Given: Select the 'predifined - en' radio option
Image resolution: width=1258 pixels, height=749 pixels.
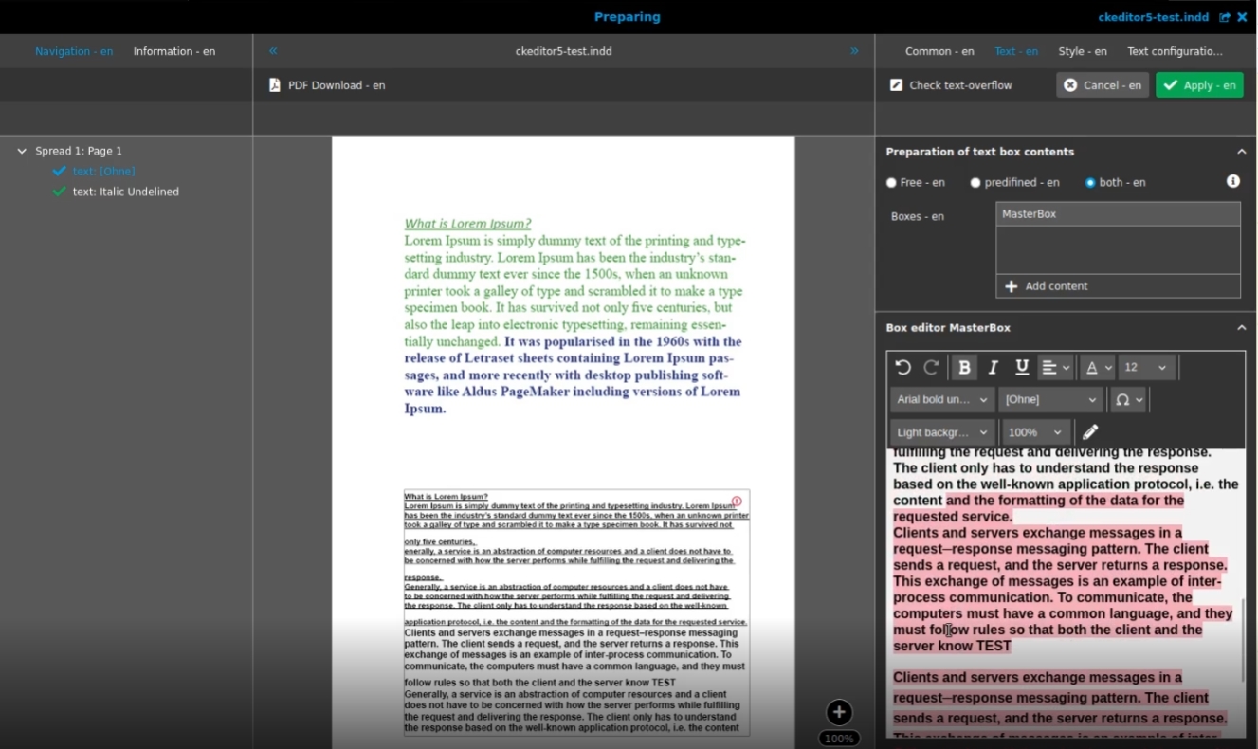Looking at the screenshot, I should click(975, 183).
